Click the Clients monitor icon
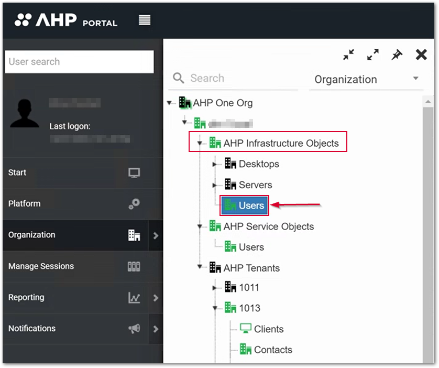Screen dimensions: 439x368 click(246, 328)
